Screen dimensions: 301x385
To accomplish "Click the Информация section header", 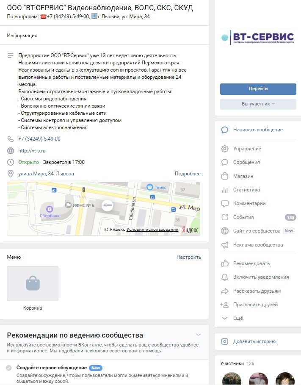I will tap(22, 36).
